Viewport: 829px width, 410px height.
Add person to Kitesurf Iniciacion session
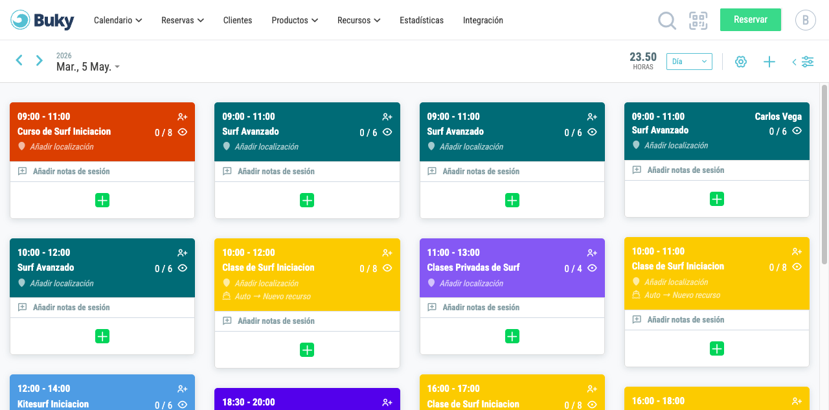tap(183, 389)
